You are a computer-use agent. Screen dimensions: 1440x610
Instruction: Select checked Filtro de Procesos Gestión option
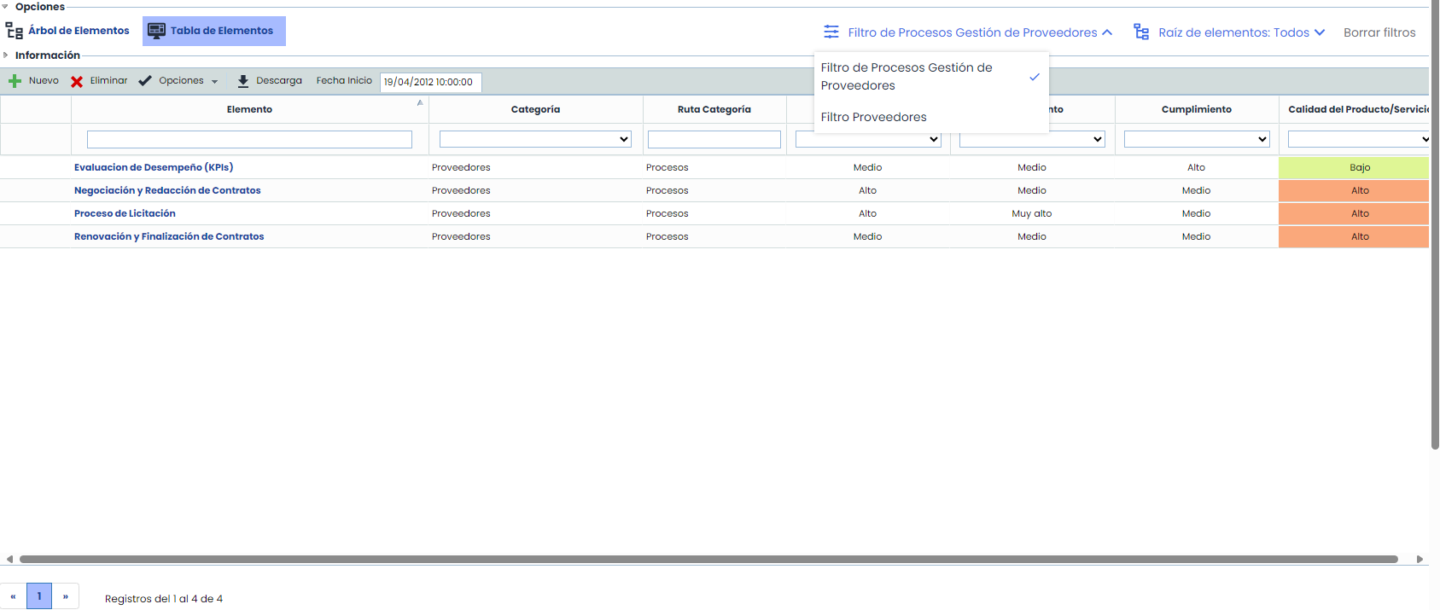coord(907,76)
